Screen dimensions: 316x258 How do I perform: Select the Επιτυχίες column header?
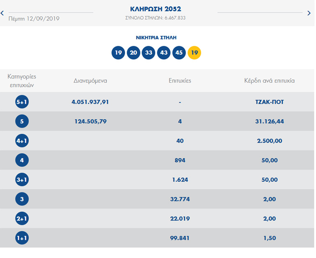click(180, 81)
